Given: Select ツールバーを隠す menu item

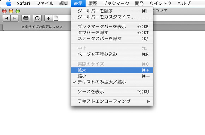Looking at the screenshot, I should click(112, 11).
